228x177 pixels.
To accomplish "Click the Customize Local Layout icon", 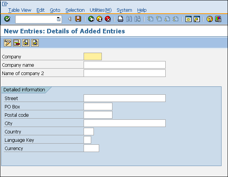I will click(218, 19).
